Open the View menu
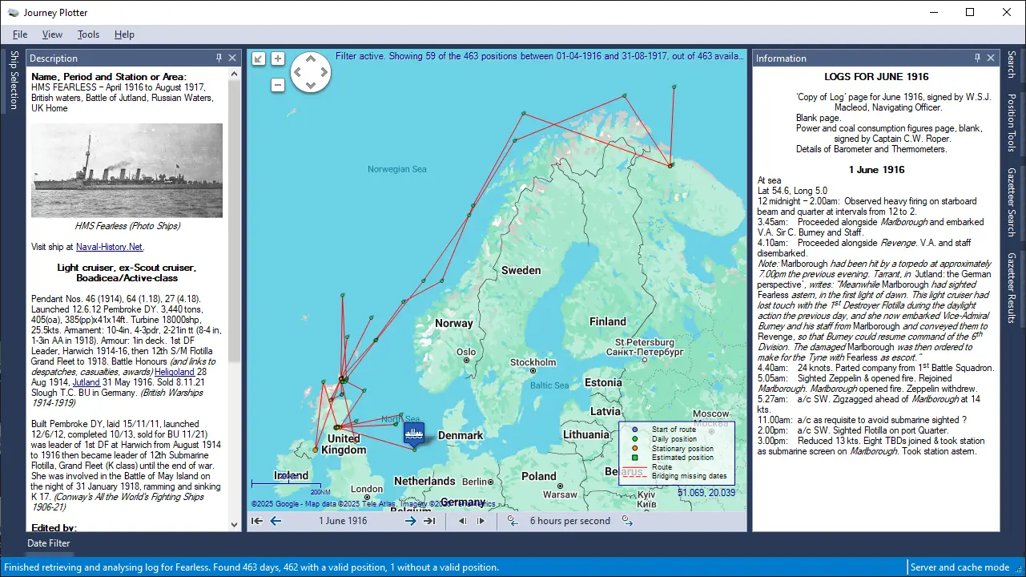The height and width of the screenshot is (577, 1026). coord(52,34)
